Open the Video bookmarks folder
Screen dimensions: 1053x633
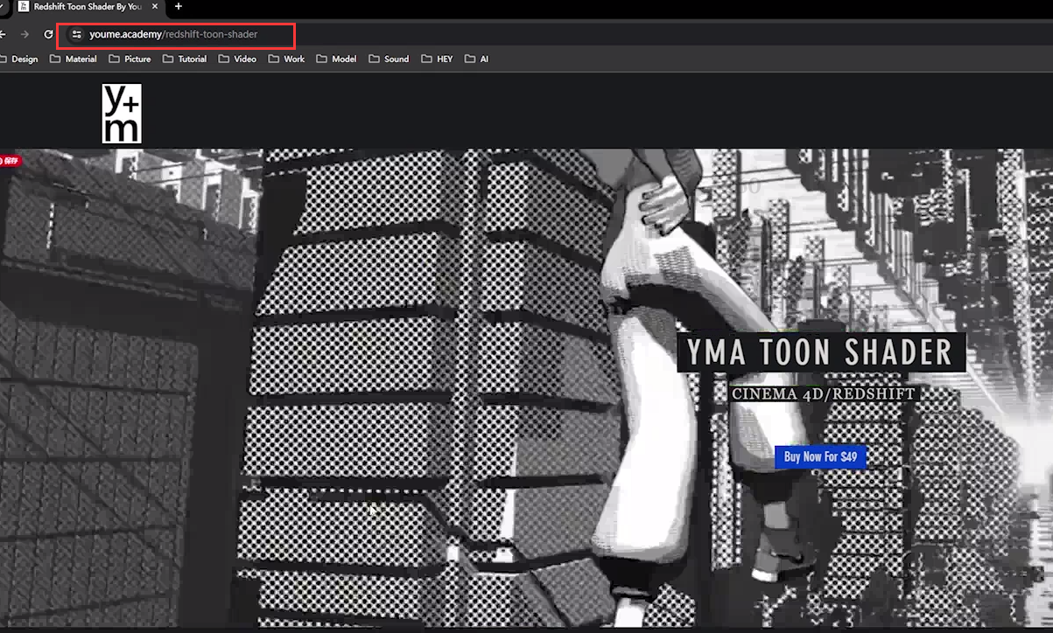point(237,59)
